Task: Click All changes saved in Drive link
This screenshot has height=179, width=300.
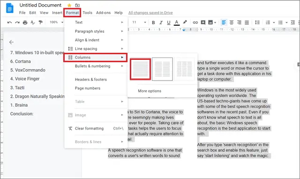Action: pyautogui.click(x=150, y=13)
